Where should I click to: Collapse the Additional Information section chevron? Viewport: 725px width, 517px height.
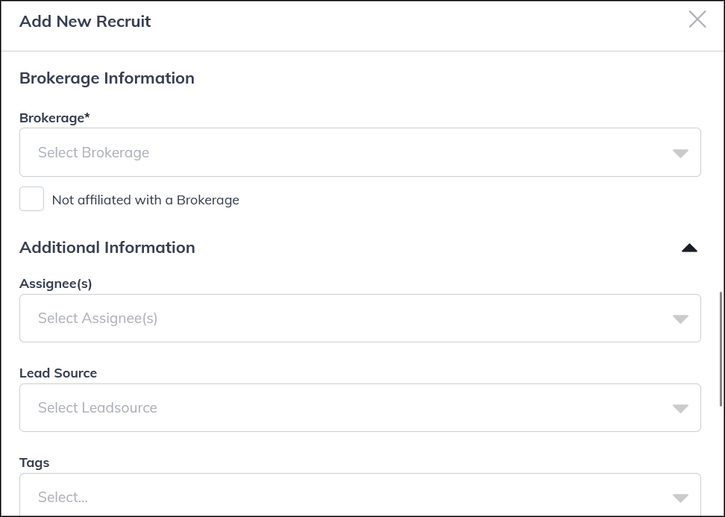click(x=689, y=247)
